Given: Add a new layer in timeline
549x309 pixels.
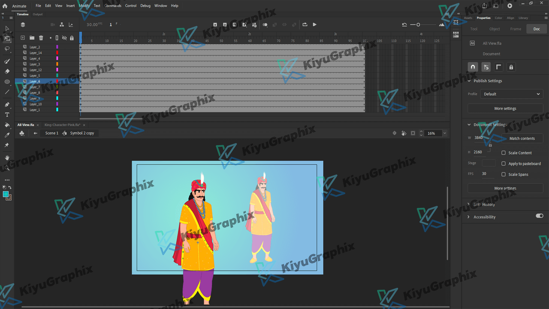Looking at the screenshot, I should coord(23,38).
